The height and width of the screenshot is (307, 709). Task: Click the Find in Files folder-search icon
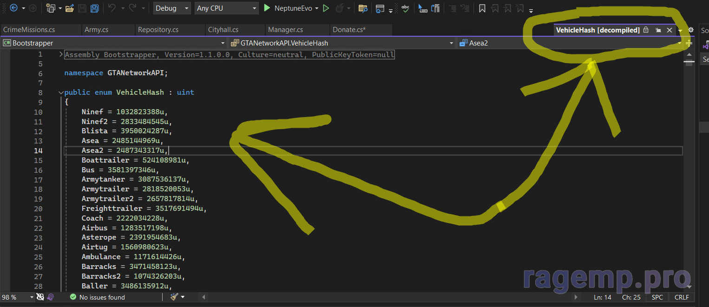363,8
